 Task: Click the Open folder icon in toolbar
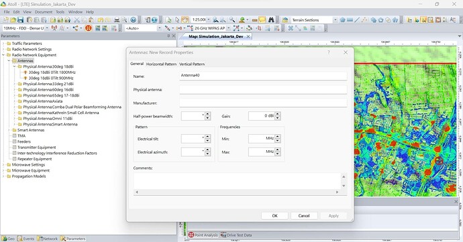point(13,19)
